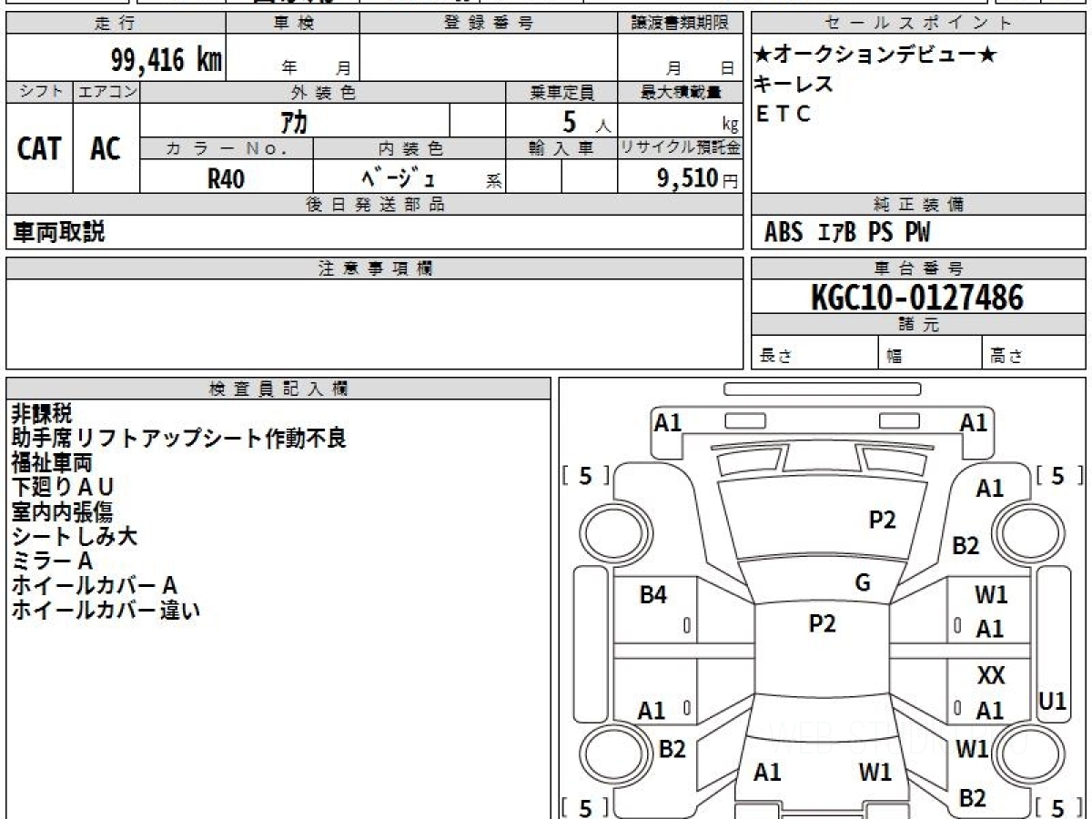Screen dimensions: 1092x819
Task: Select the シフト header cell
Action: 40,92
